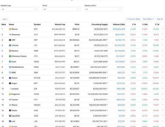The width and height of the screenshot is (165, 127).
Task: Open Litecoin volume $11,363,133 link
Action: click(x=120, y=45)
